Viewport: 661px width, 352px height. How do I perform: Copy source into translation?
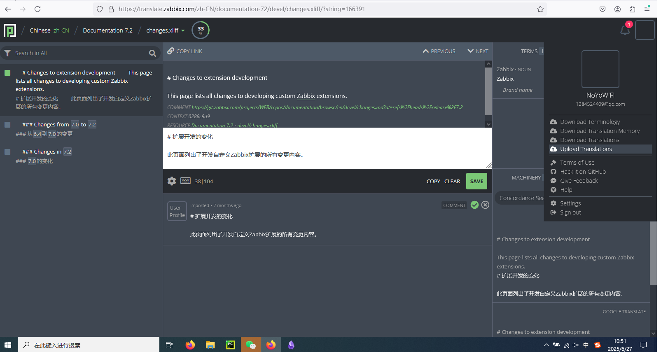click(433, 181)
